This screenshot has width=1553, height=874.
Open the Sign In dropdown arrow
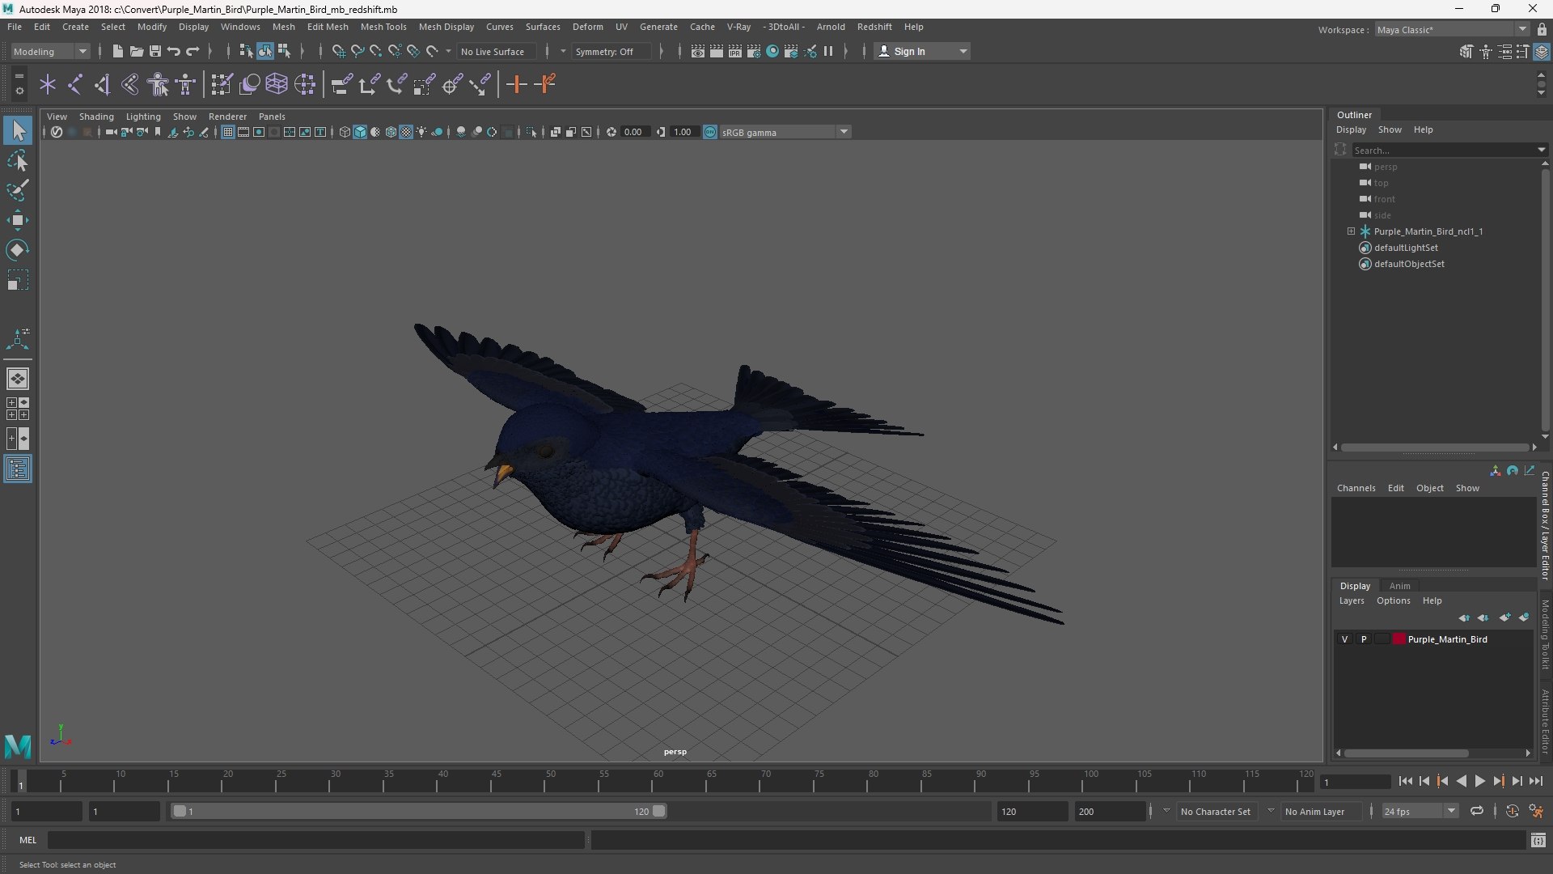(x=963, y=51)
